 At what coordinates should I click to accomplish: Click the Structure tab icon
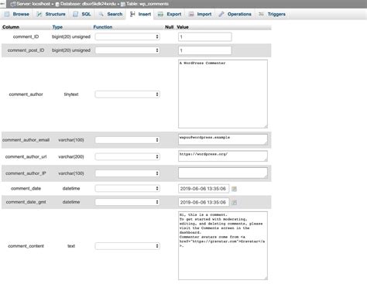tap(39, 14)
